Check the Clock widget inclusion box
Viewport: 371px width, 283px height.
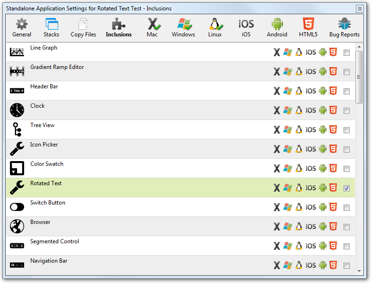[346, 111]
